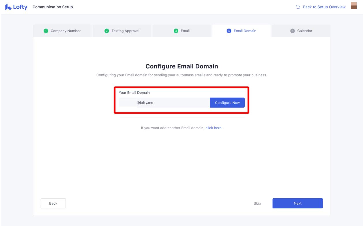Follow the 'click here' link
The image size is (363, 226).
214,128
